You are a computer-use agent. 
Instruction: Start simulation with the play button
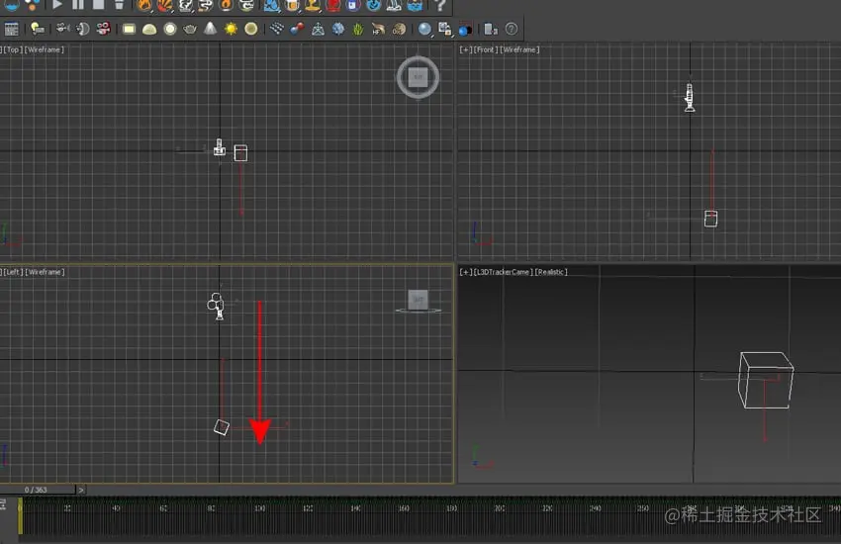pyautogui.click(x=57, y=5)
